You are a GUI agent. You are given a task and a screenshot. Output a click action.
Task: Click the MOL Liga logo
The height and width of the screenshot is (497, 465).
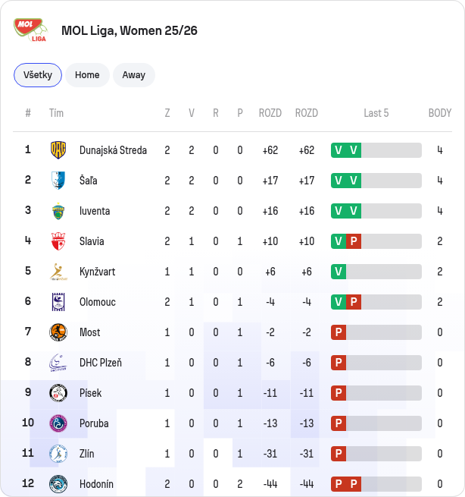click(x=30, y=30)
